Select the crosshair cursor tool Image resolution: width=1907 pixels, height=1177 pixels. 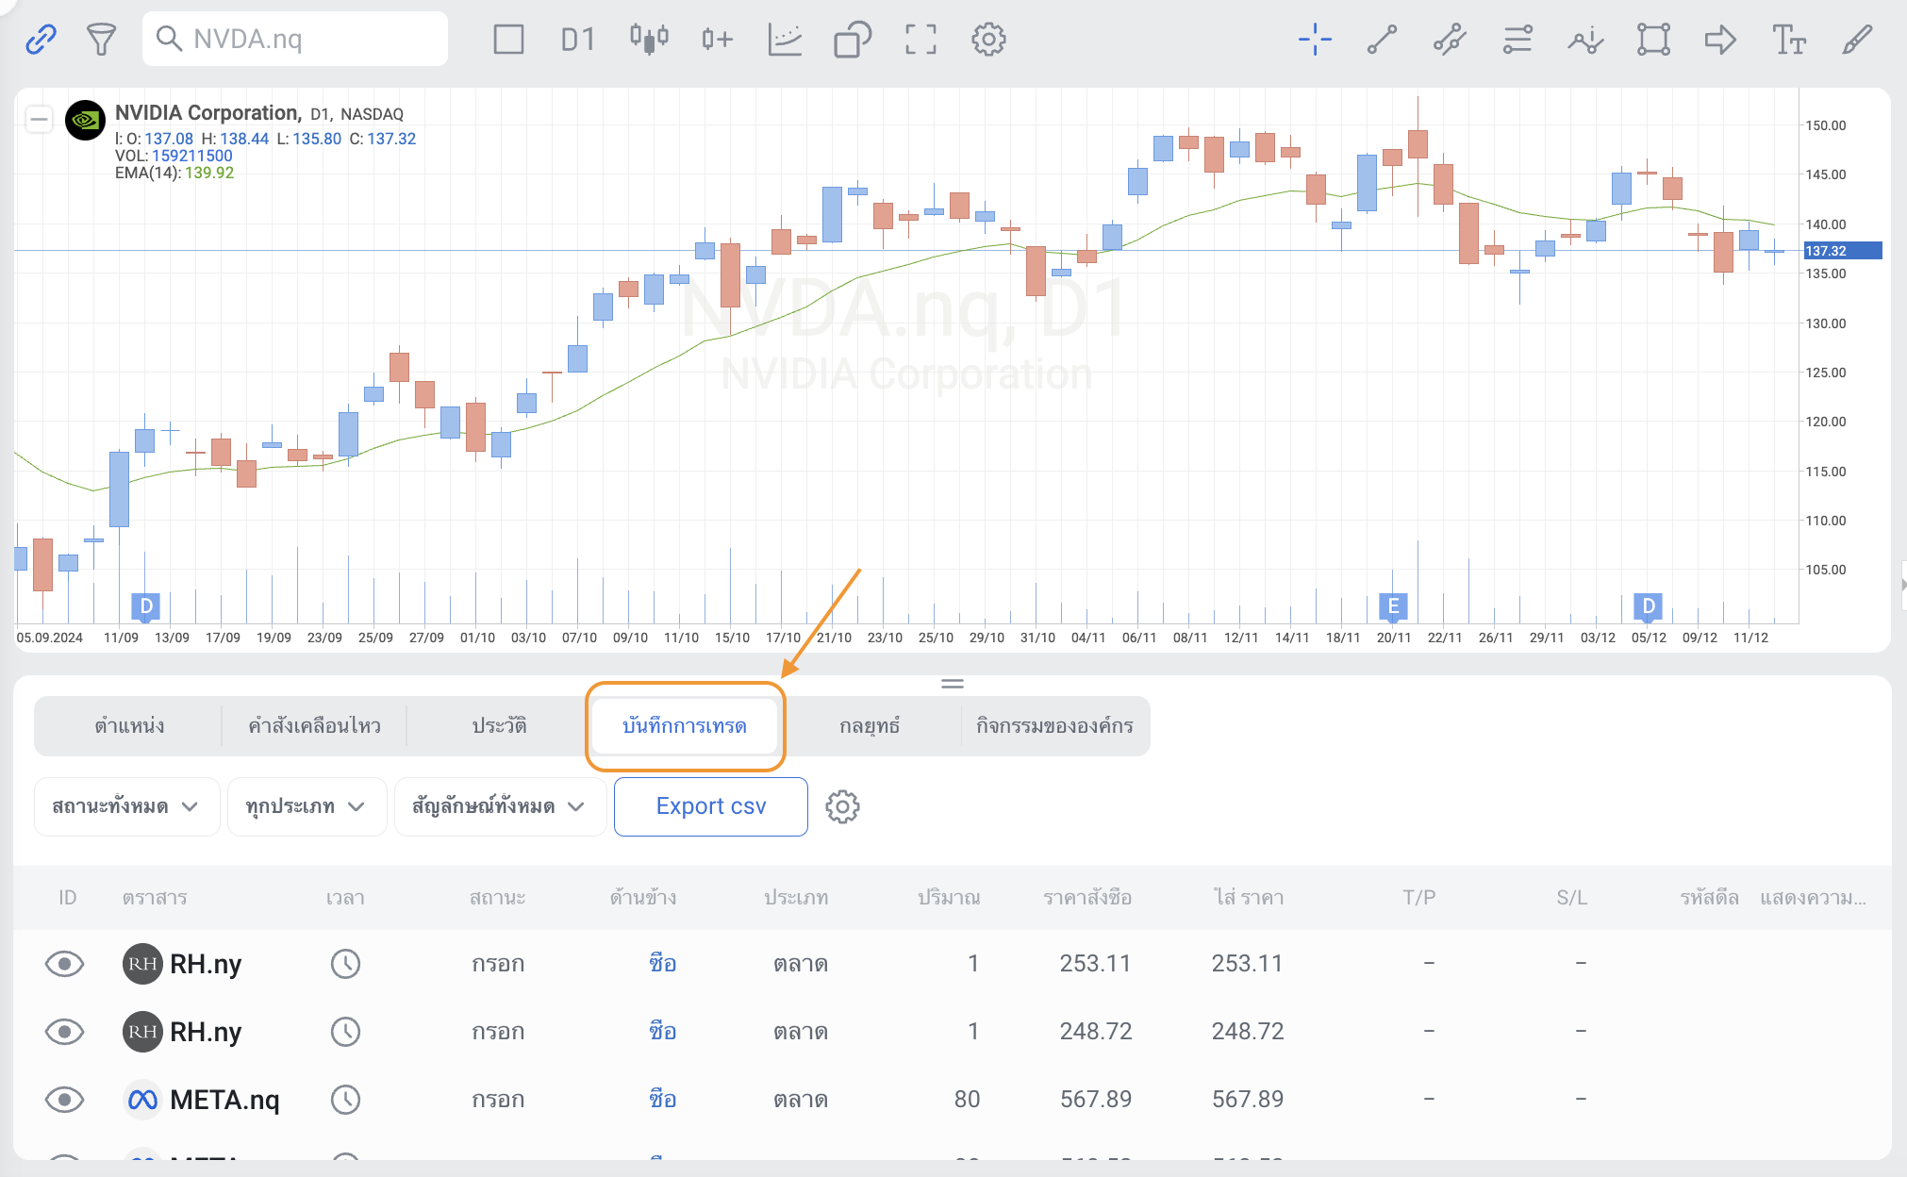coord(1315,40)
